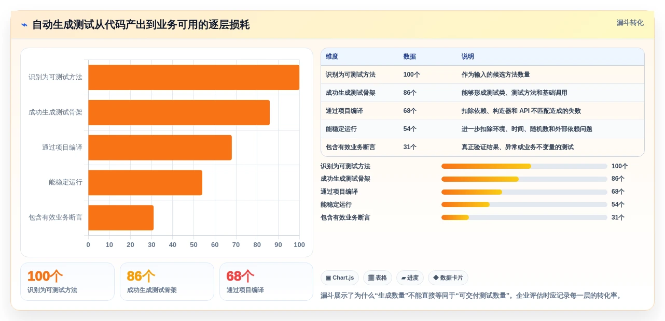
Task: Click table value 86个
Action: click(x=410, y=93)
